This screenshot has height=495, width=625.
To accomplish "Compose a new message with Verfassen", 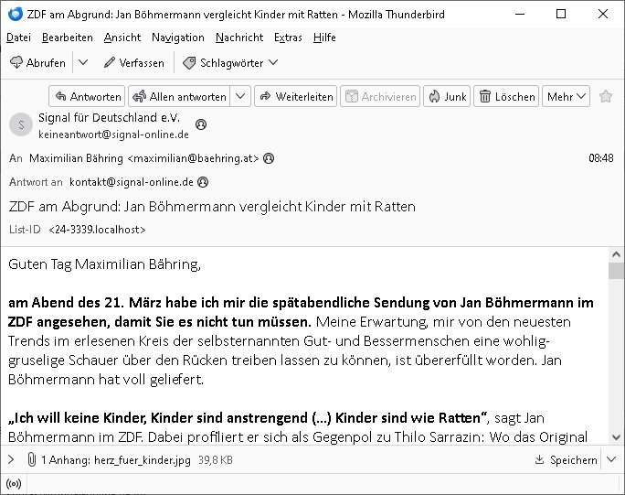I will [x=134, y=62].
